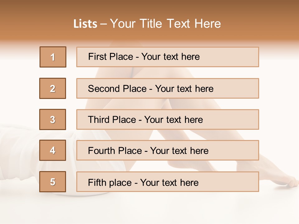Select the number 4 box
299x224 pixels.
coord(53,150)
